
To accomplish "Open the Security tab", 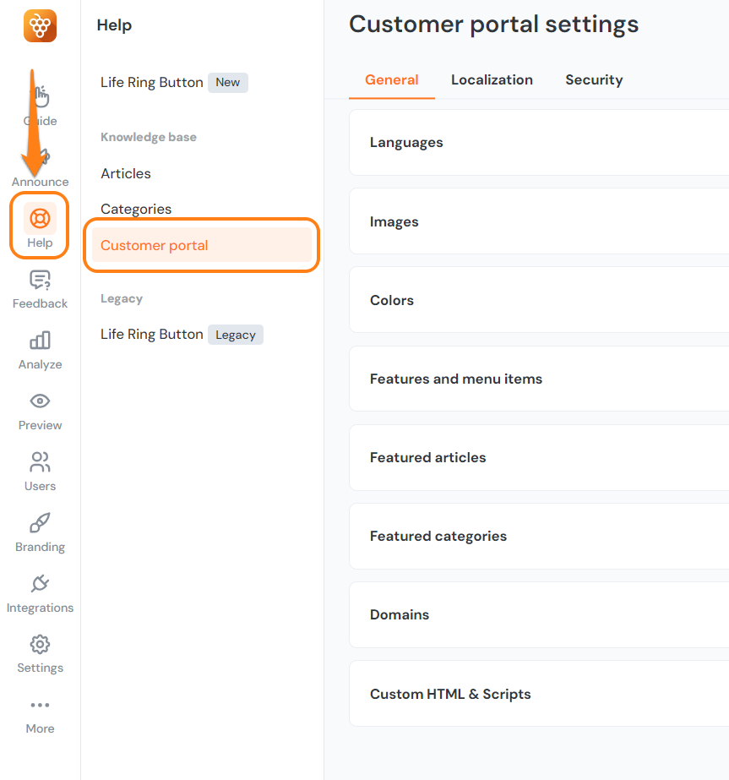I will click(x=594, y=79).
